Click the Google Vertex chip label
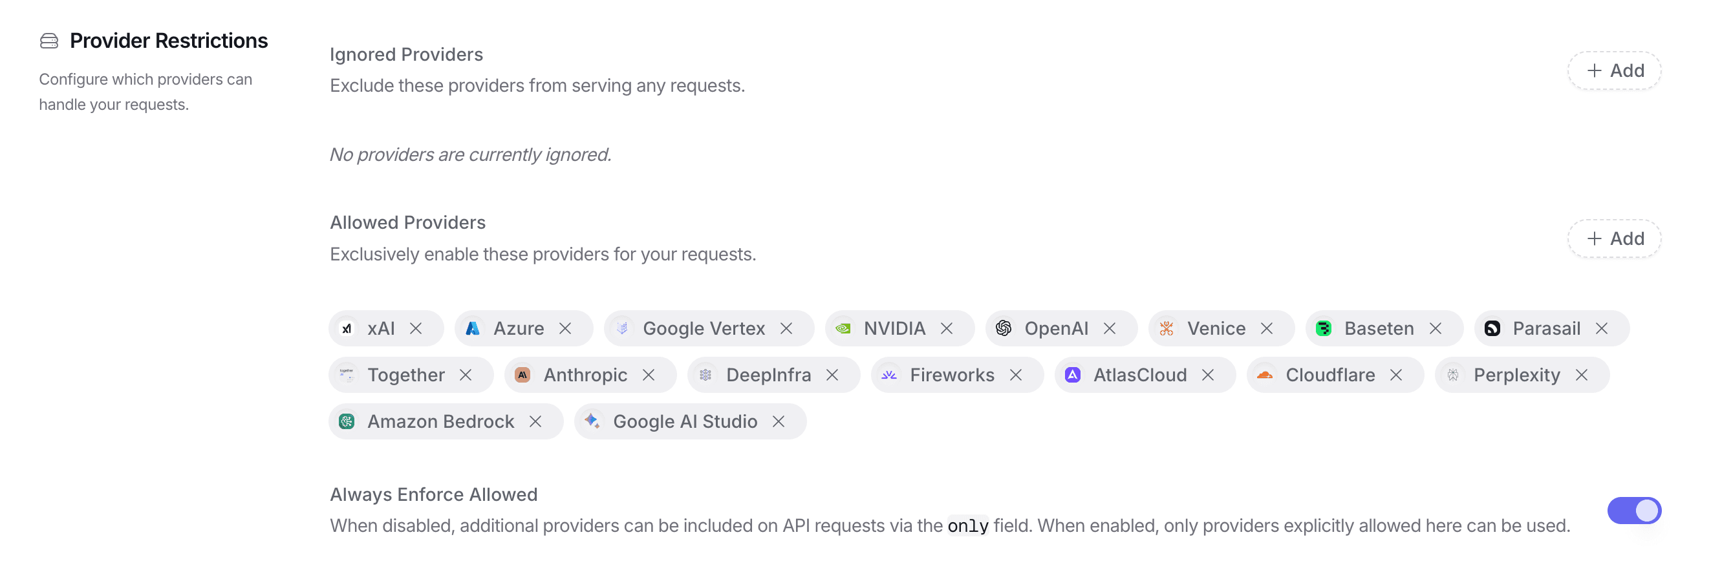 (704, 328)
